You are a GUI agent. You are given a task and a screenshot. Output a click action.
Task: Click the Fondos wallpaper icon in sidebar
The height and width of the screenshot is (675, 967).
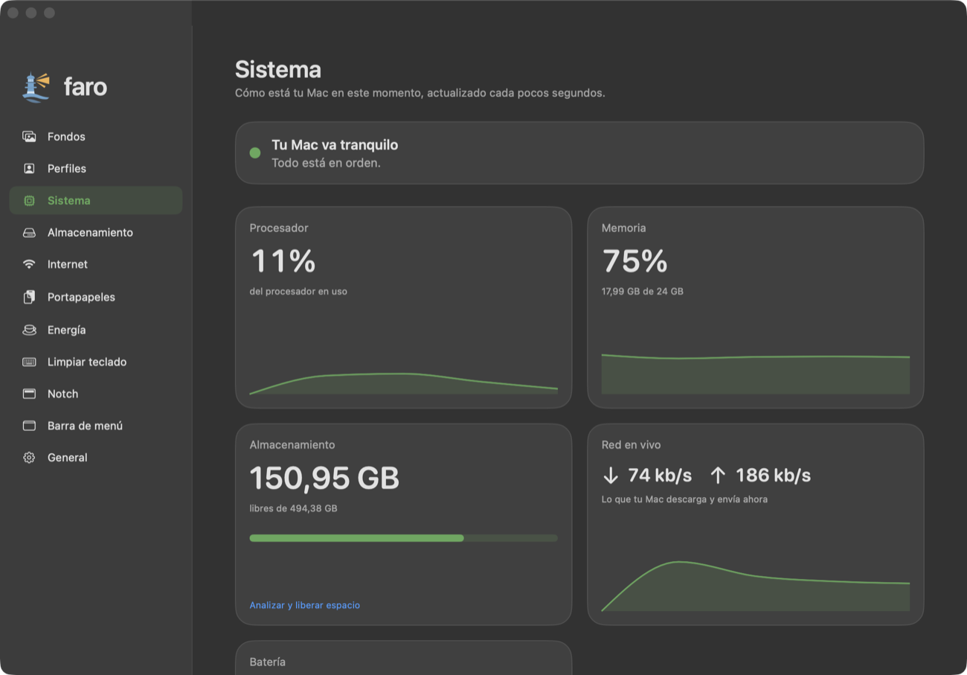tap(29, 137)
